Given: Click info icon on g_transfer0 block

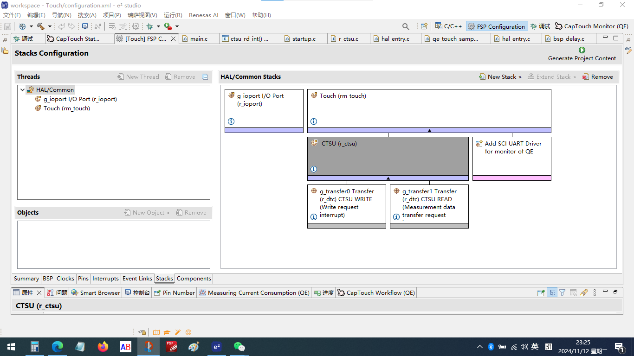Looking at the screenshot, I should pyautogui.click(x=314, y=217).
